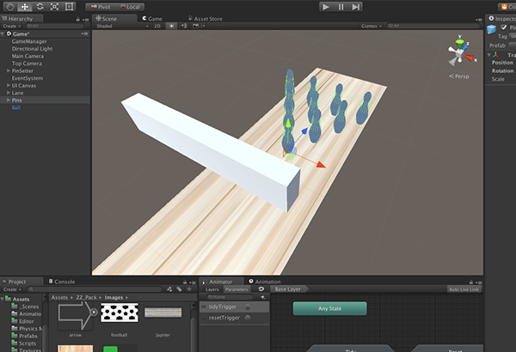Open the Prefabs folder

[25, 336]
